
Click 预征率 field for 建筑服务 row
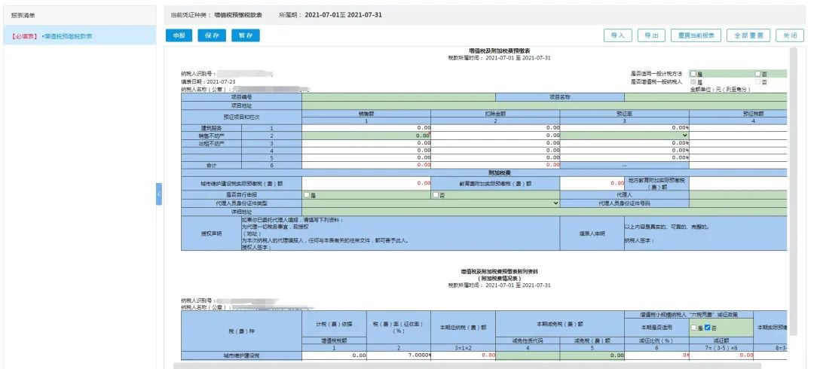(x=625, y=128)
